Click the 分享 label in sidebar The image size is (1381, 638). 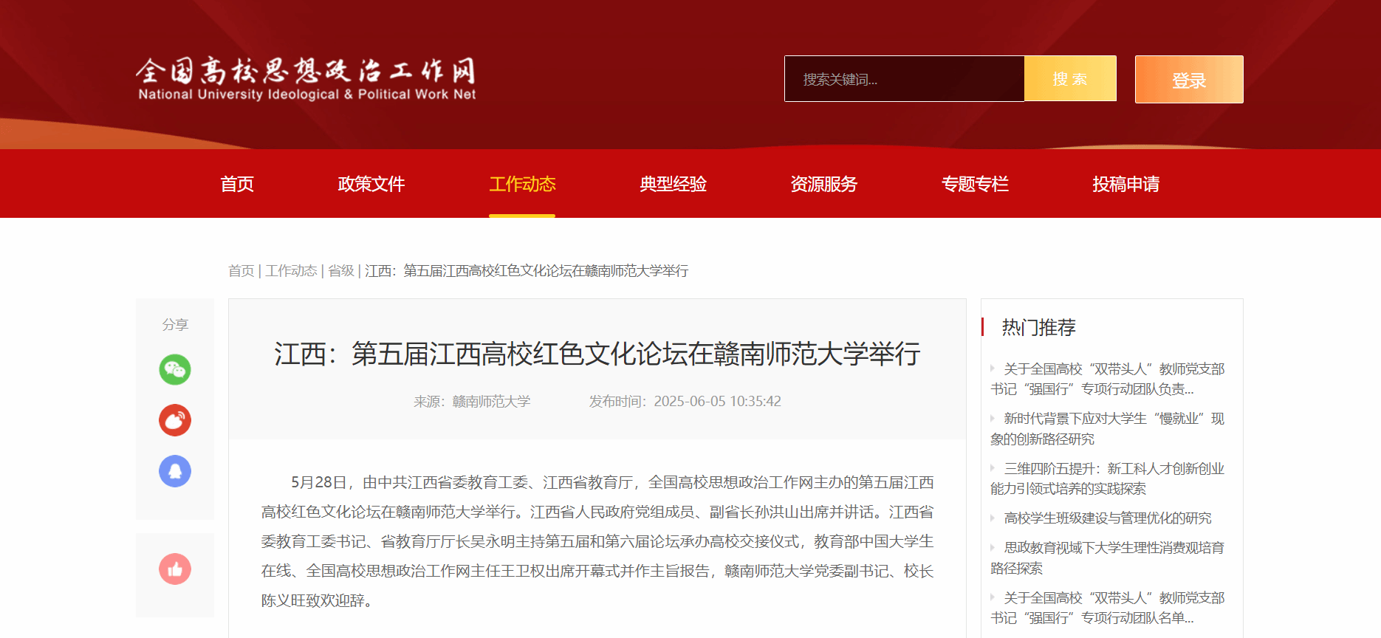coord(175,325)
